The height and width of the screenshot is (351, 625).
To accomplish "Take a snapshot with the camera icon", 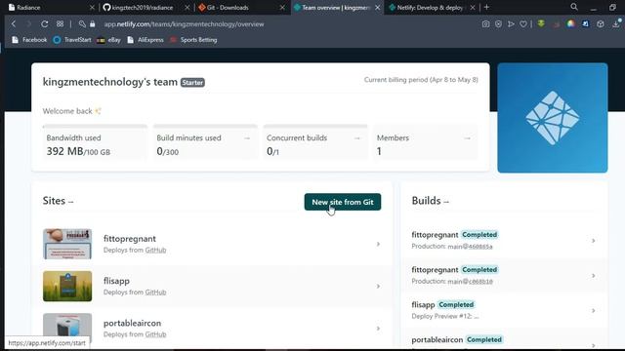I will [x=485, y=23].
